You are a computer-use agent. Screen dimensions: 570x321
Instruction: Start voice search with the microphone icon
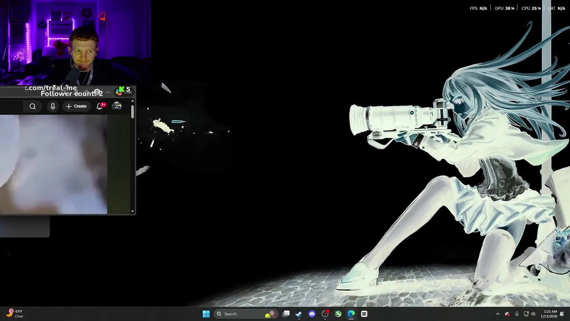point(53,106)
